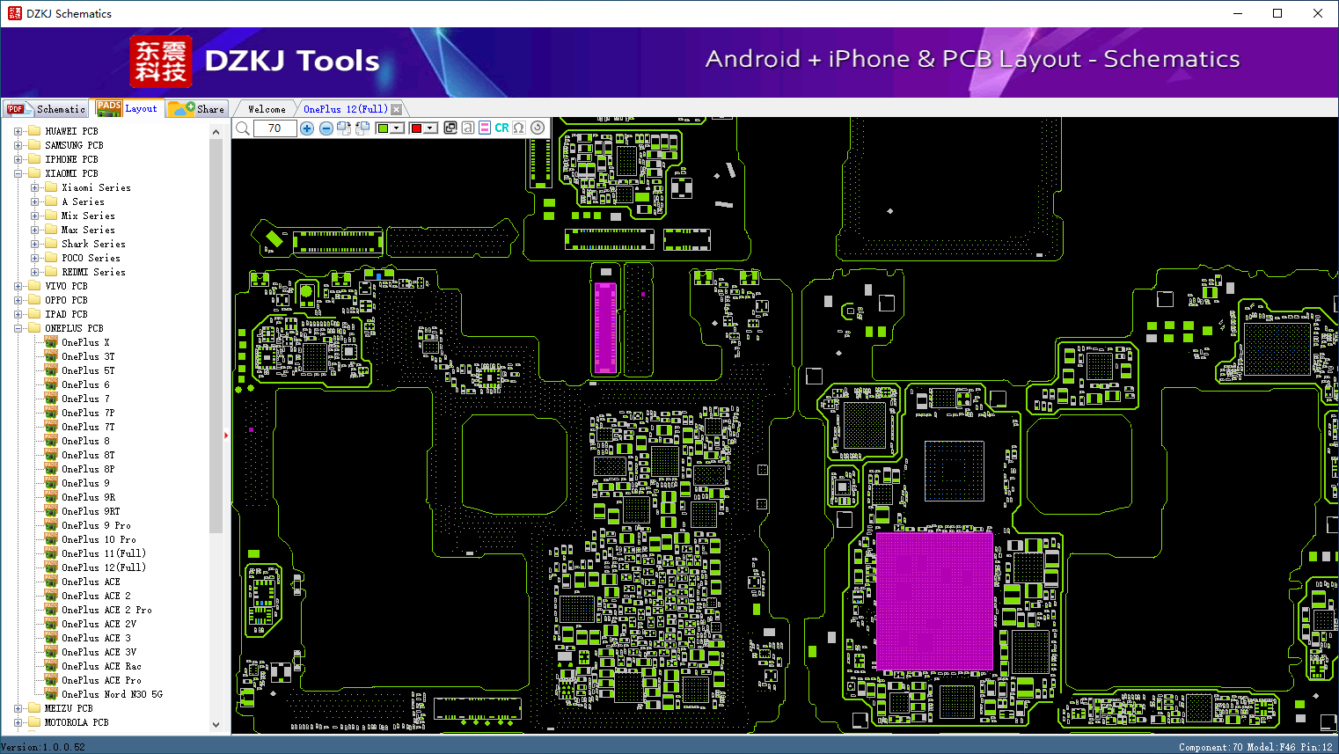Switch to the Schematic tab
The width and height of the screenshot is (1339, 754).
46,109
